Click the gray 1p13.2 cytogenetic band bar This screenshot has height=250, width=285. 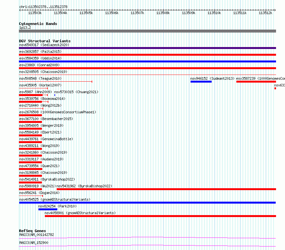147,31
